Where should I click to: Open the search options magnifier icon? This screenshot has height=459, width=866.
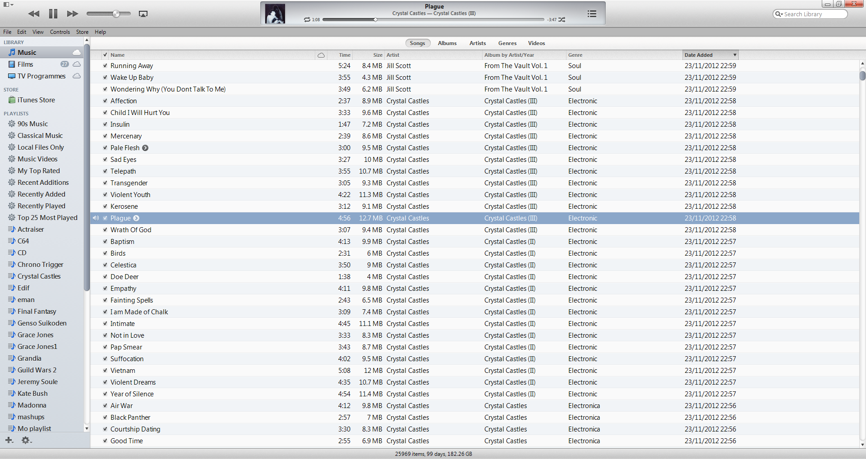coord(778,14)
